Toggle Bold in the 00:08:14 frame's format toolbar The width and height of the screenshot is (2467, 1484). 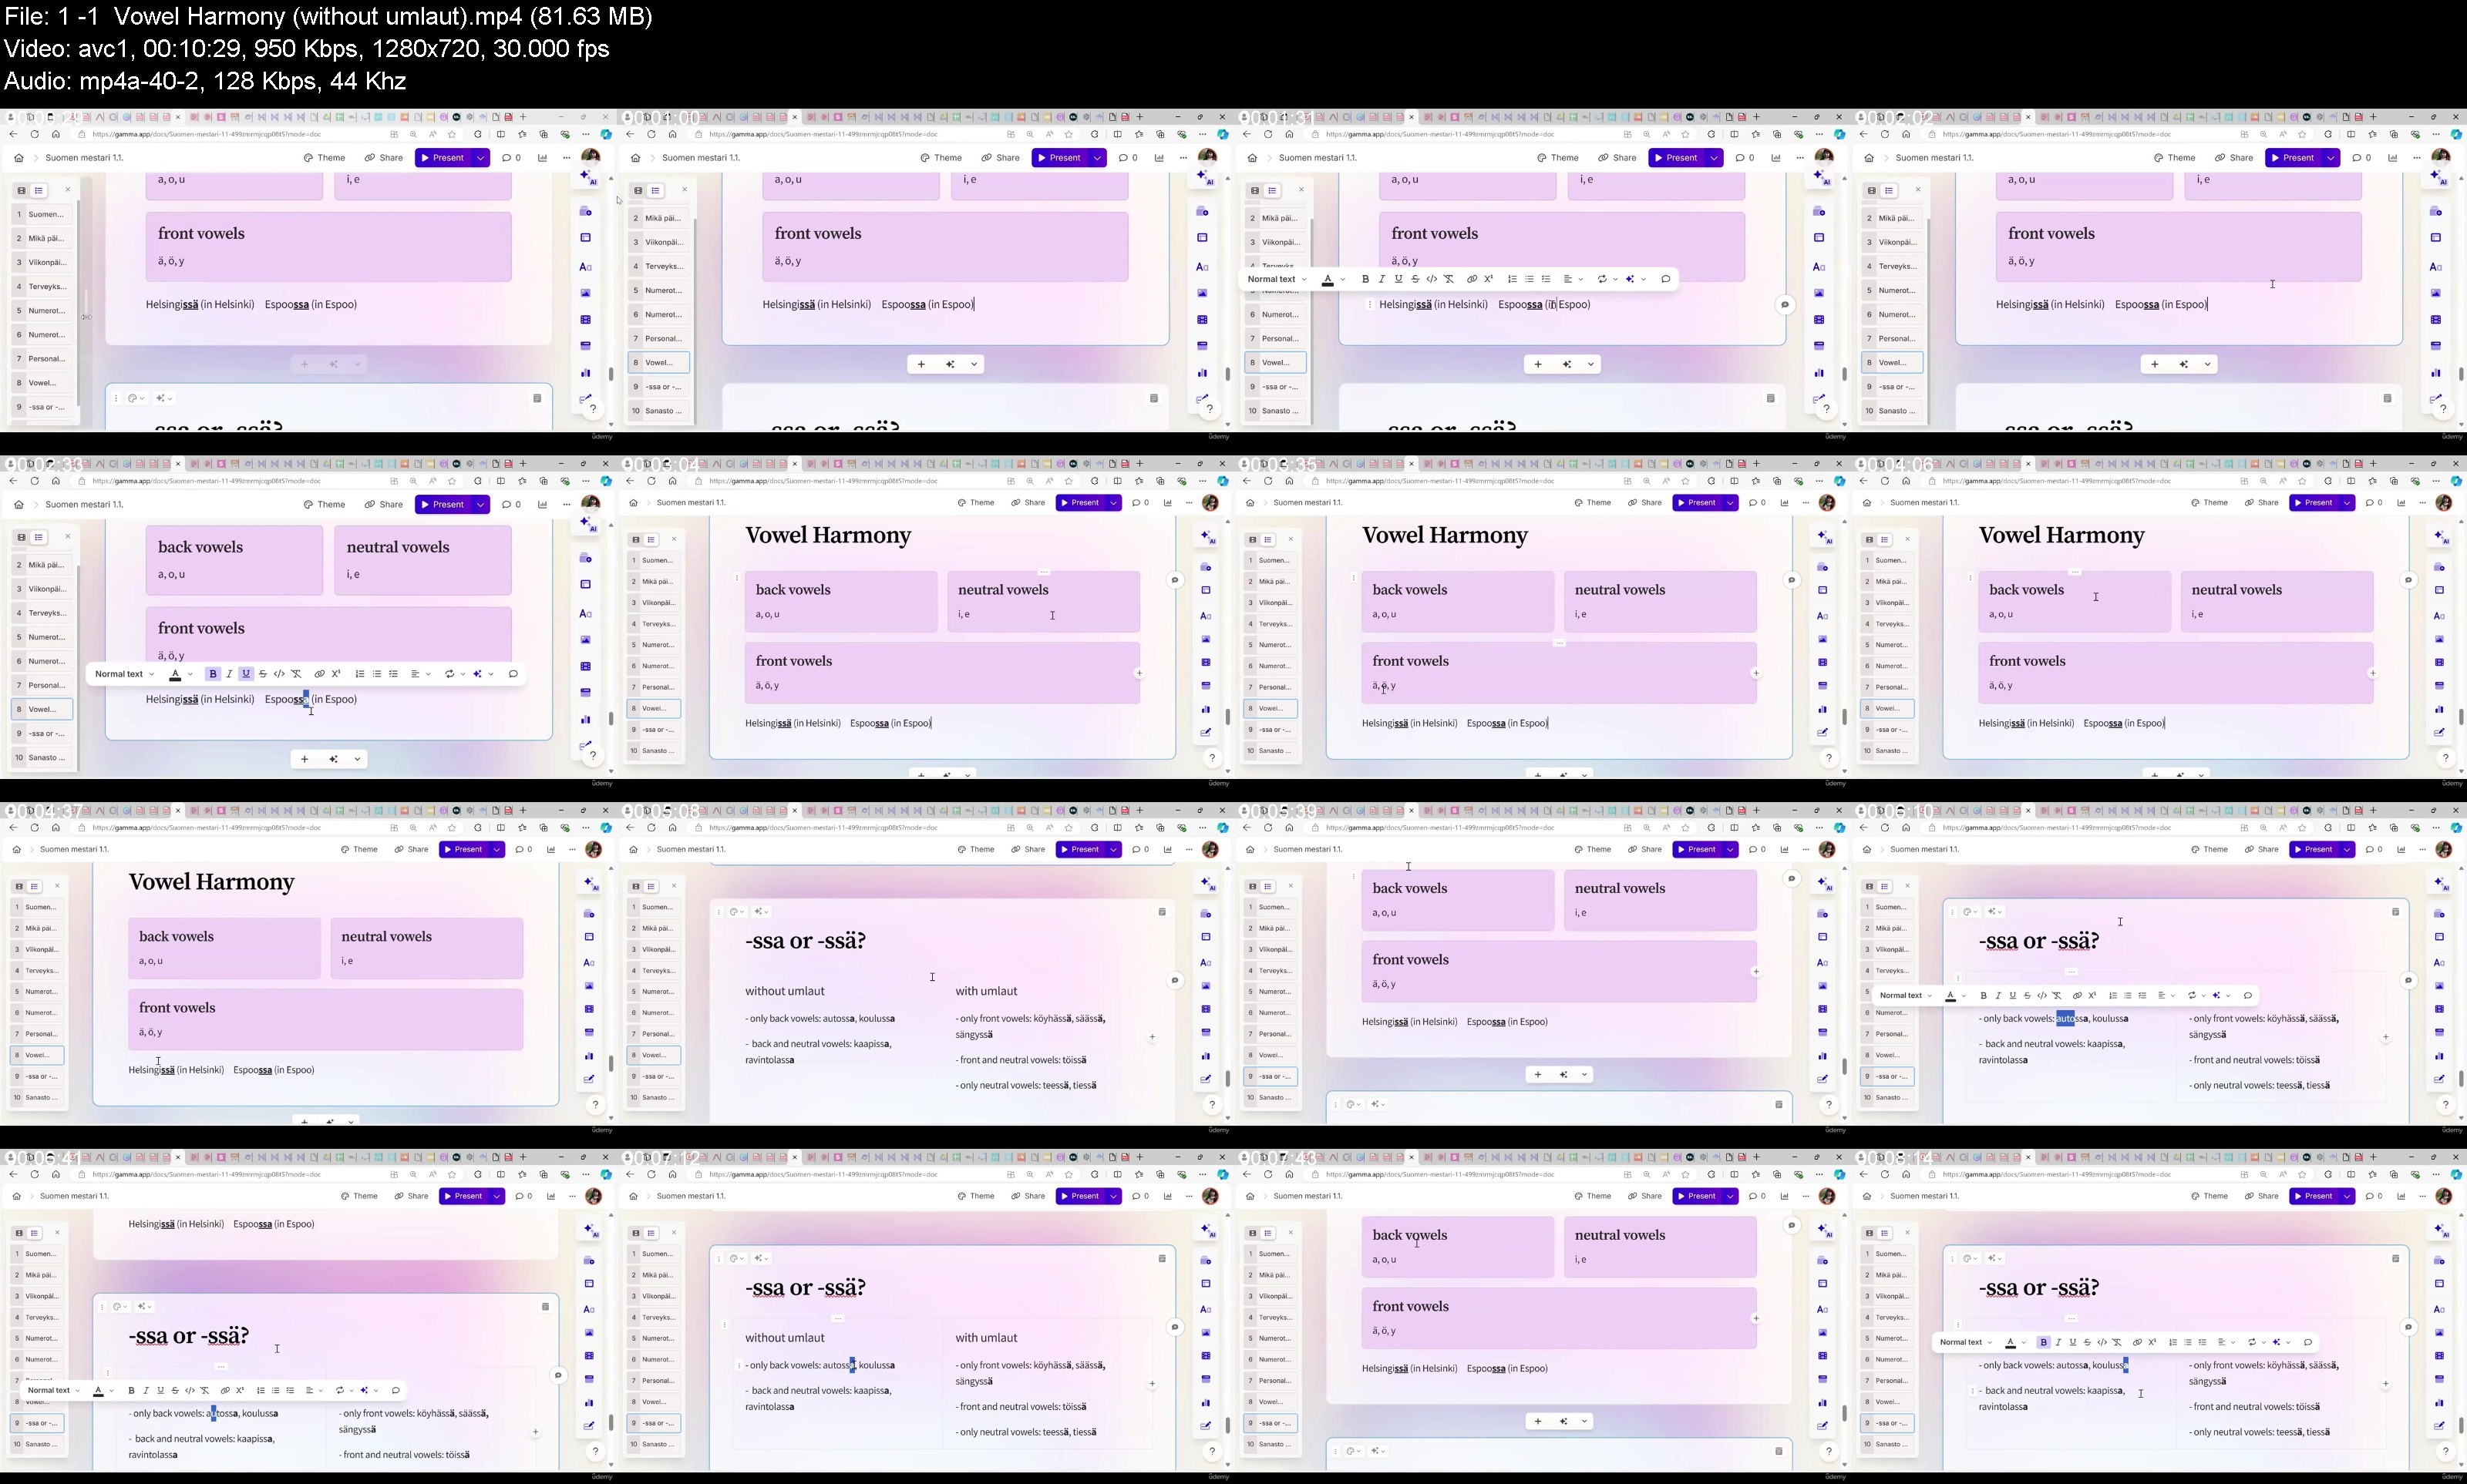[x=2043, y=1343]
